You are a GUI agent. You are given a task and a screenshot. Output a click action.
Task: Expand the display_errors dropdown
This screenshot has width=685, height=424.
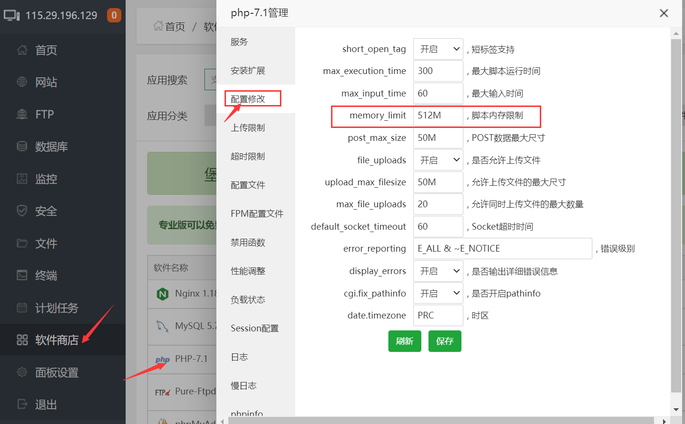tap(438, 271)
